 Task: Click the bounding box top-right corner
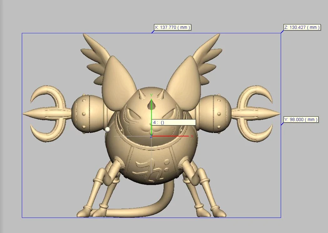pos(281,33)
